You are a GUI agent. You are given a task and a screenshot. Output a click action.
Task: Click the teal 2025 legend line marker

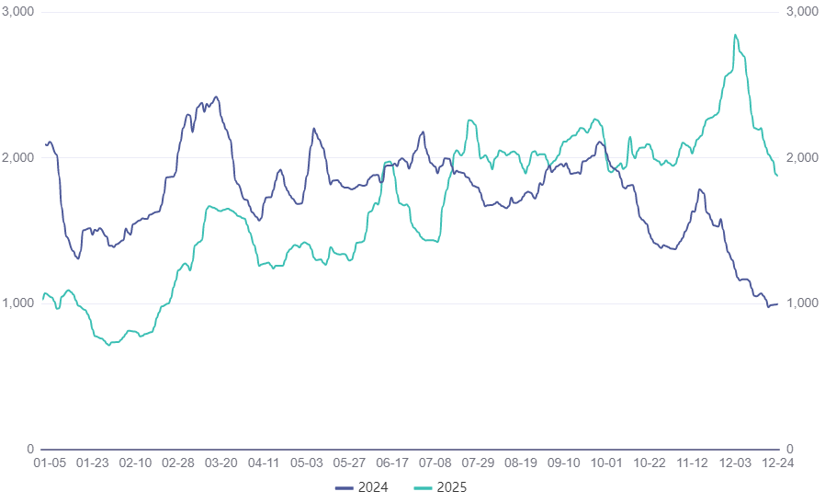coord(425,487)
